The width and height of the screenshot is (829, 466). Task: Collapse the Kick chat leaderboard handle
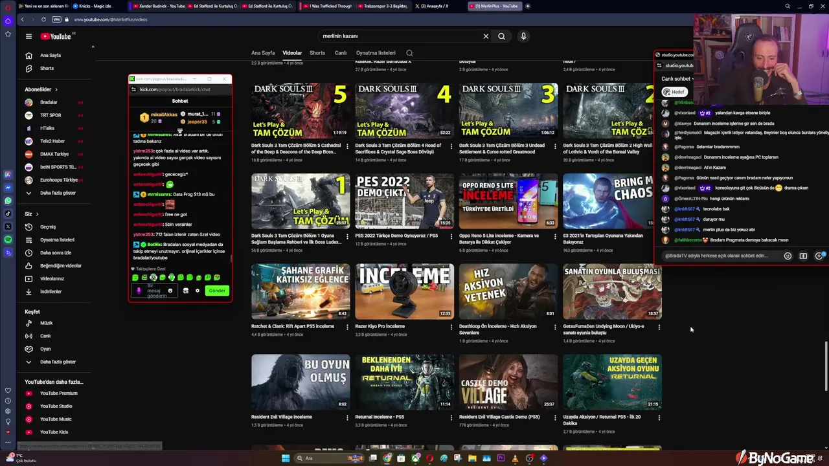(x=180, y=131)
